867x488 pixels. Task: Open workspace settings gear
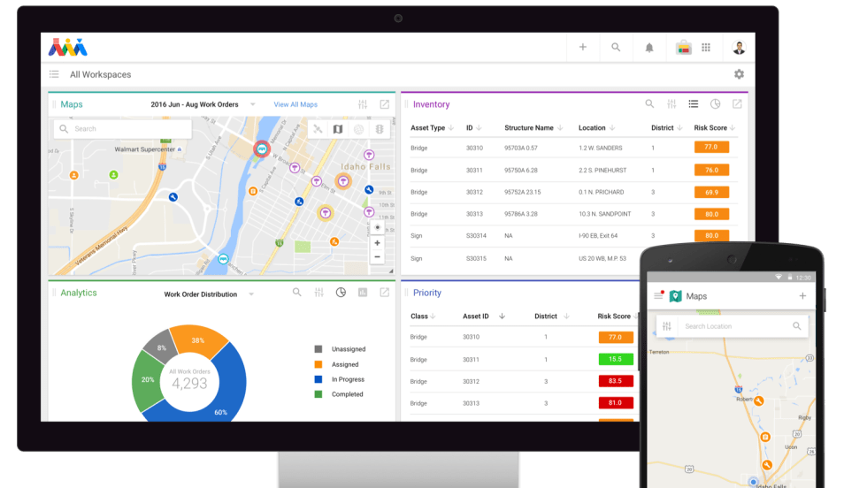[x=739, y=75]
